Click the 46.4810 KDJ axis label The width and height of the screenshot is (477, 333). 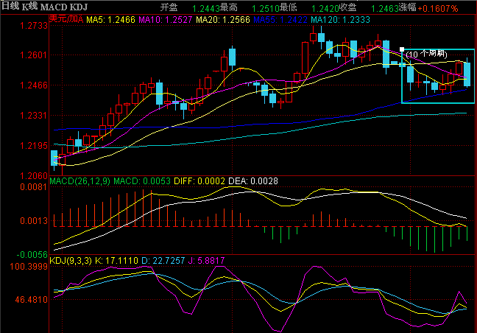tap(32, 300)
